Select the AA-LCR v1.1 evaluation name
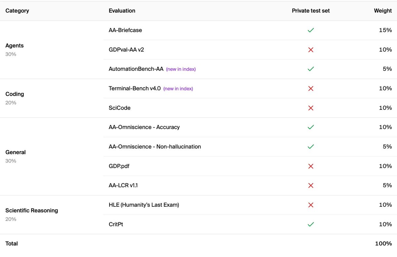The width and height of the screenshot is (397, 257). coord(123,185)
